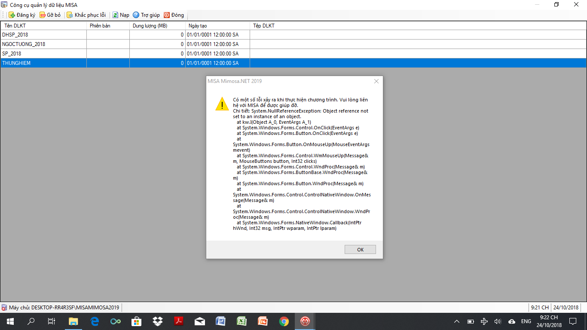Open the Action Center notifications
The image size is (587, 330).
point(573,321)
